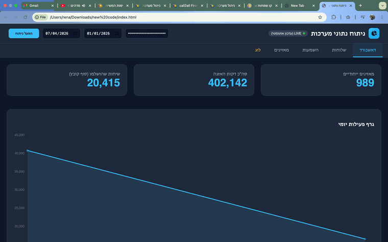Open the לוג tab
The width and height of the screenshot is (388, 242).
coord(258,50)
